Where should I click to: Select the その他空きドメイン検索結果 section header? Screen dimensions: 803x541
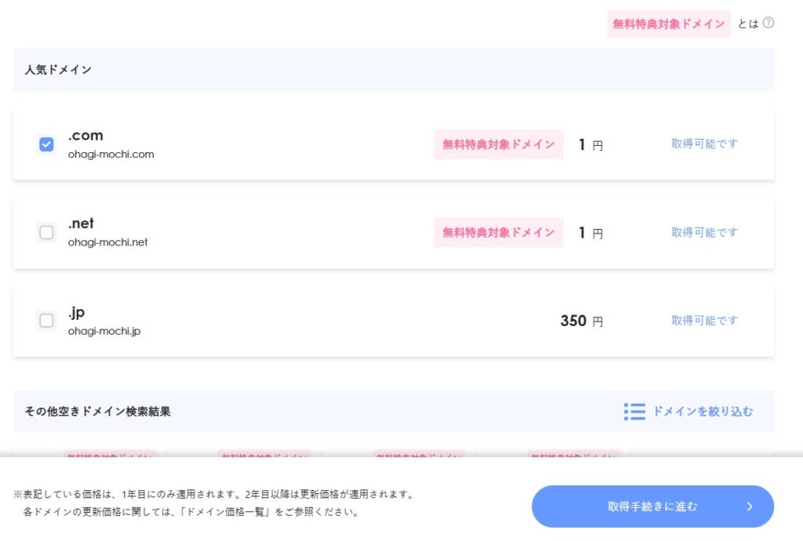click(97, 412)
